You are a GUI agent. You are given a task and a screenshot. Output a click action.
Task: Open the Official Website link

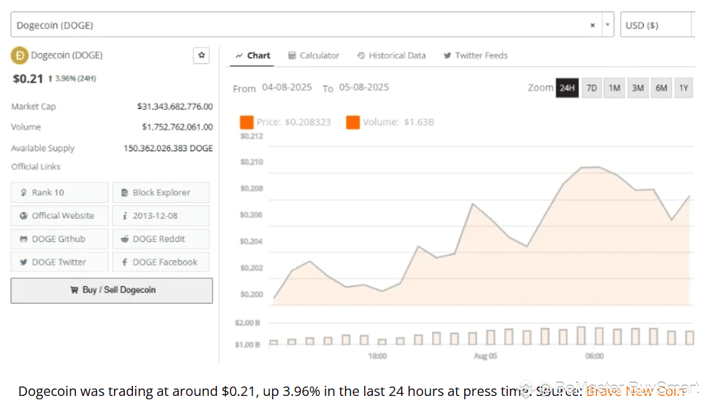pyautogui.click(x=60, y=216)
